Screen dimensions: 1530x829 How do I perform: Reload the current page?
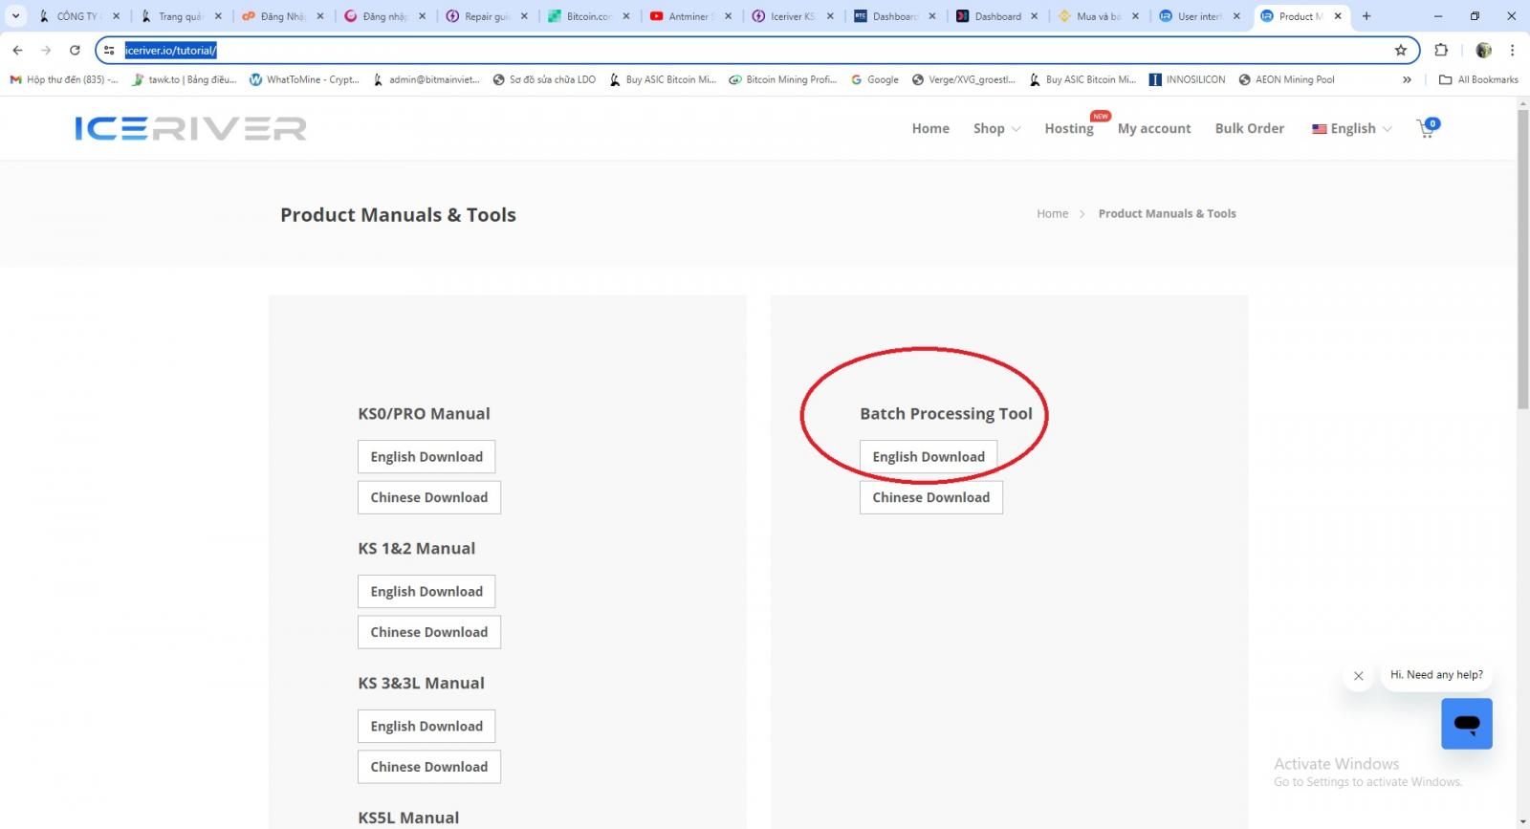pyautogui.click(x=75, y=50)
